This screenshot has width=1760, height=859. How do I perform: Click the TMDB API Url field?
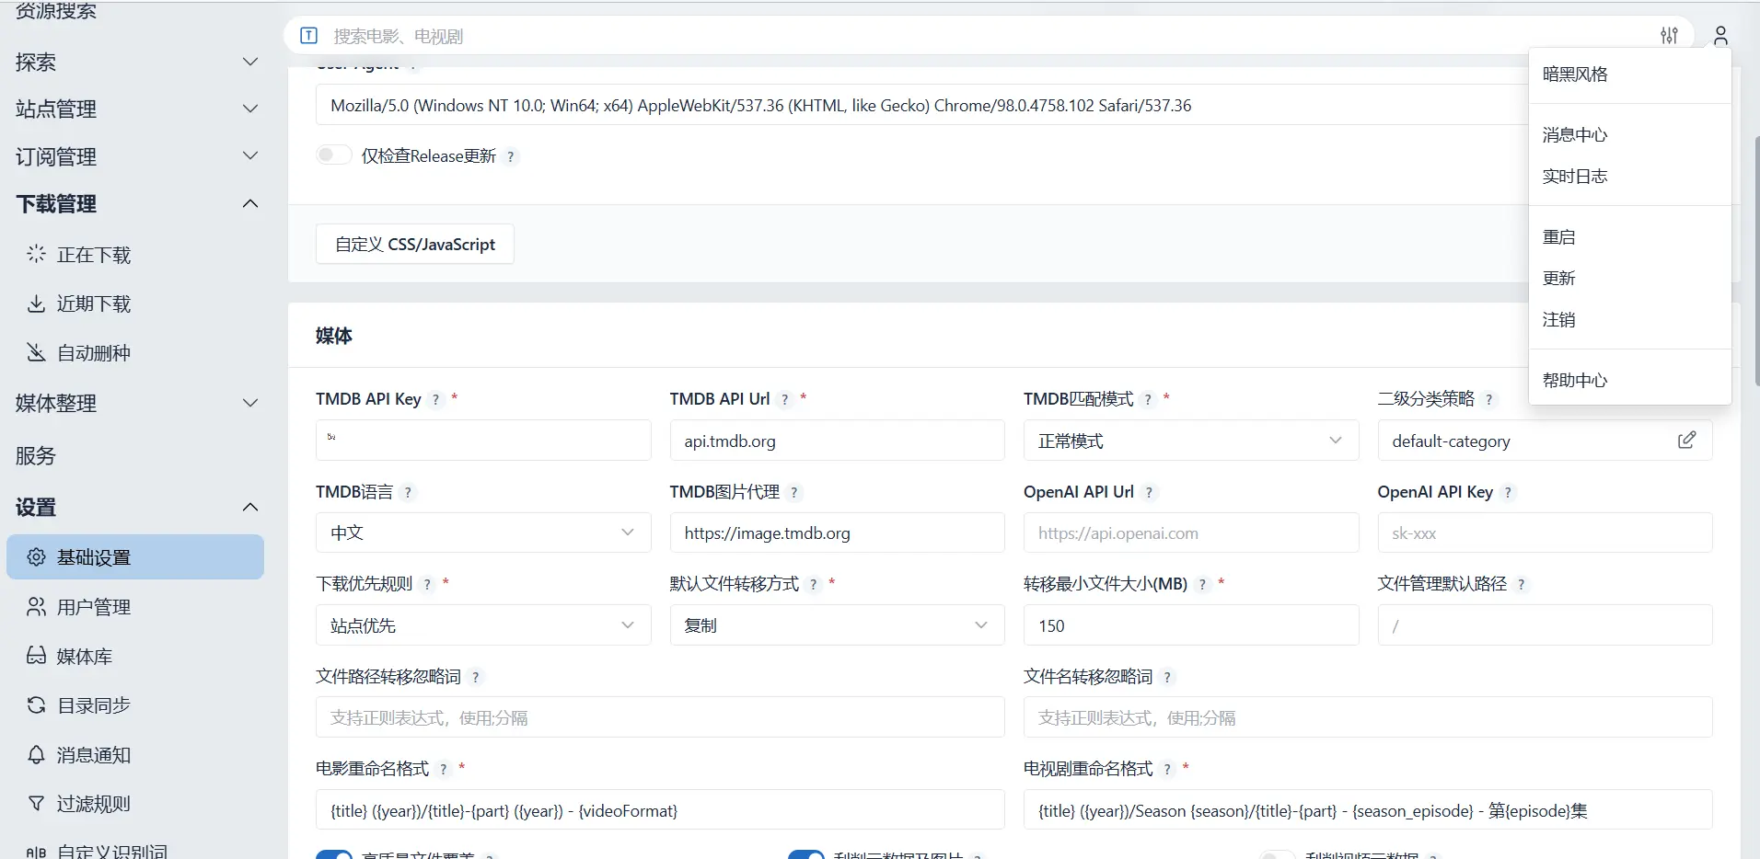click(x=837, y=441)
